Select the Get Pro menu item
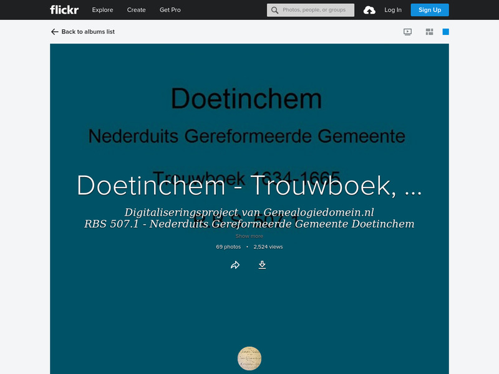 coord(170,10)
